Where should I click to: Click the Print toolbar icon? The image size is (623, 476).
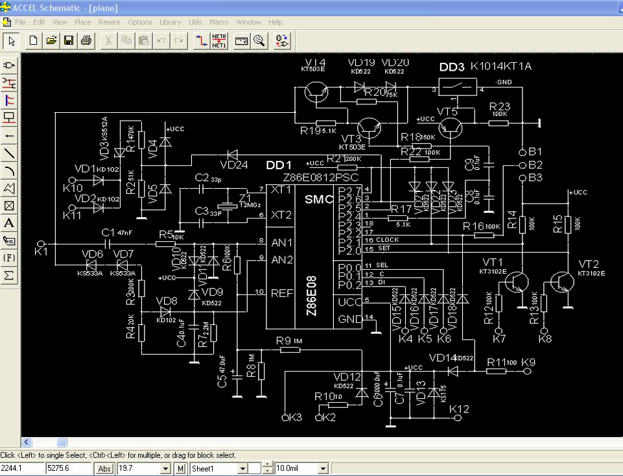86,41
